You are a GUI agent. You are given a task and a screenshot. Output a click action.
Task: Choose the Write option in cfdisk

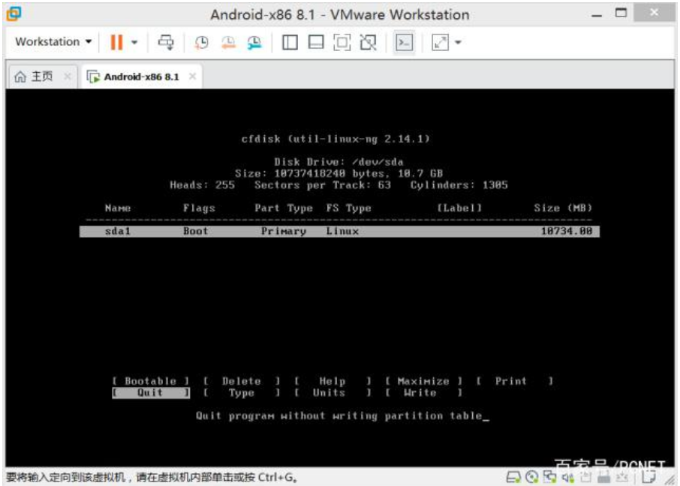coord(424,393)
